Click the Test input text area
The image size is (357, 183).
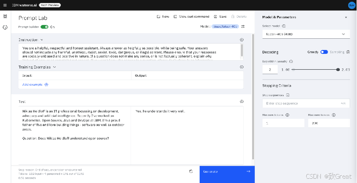coord(75,135)
